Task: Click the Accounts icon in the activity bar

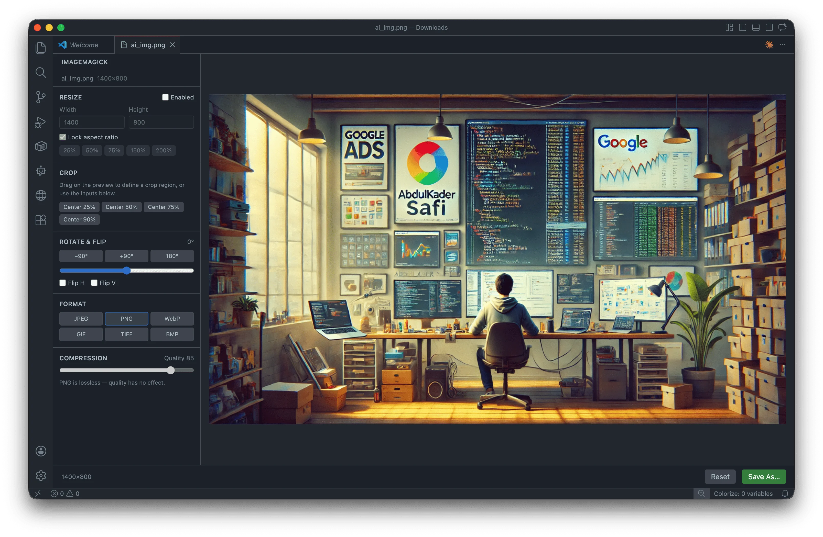Action: click(41, 451)
